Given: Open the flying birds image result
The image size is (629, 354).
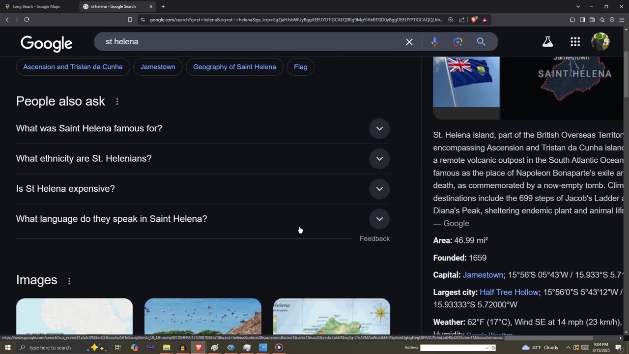Looking at the screenshot, I should tap(203, 317).
